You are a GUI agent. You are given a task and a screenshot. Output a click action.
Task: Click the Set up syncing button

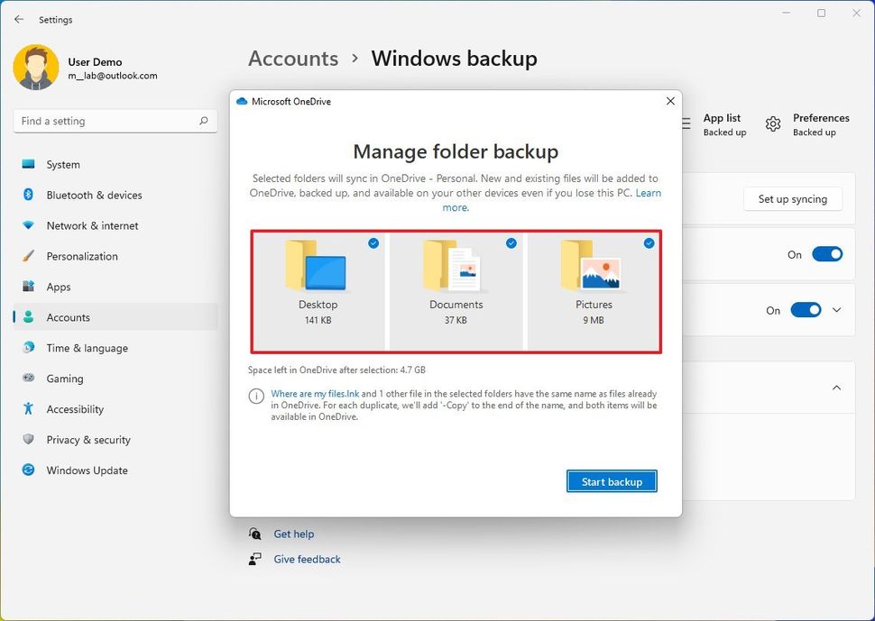[x=792, y=199]
